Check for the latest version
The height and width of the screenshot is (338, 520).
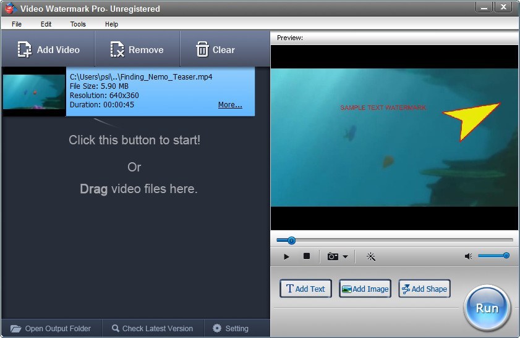click(x=153, y=328)
